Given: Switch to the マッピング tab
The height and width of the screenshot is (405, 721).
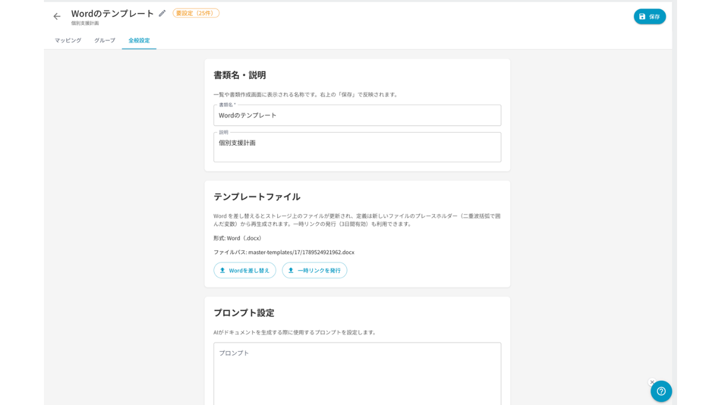Looking at the screenshot, I should [x=68, y=40].
